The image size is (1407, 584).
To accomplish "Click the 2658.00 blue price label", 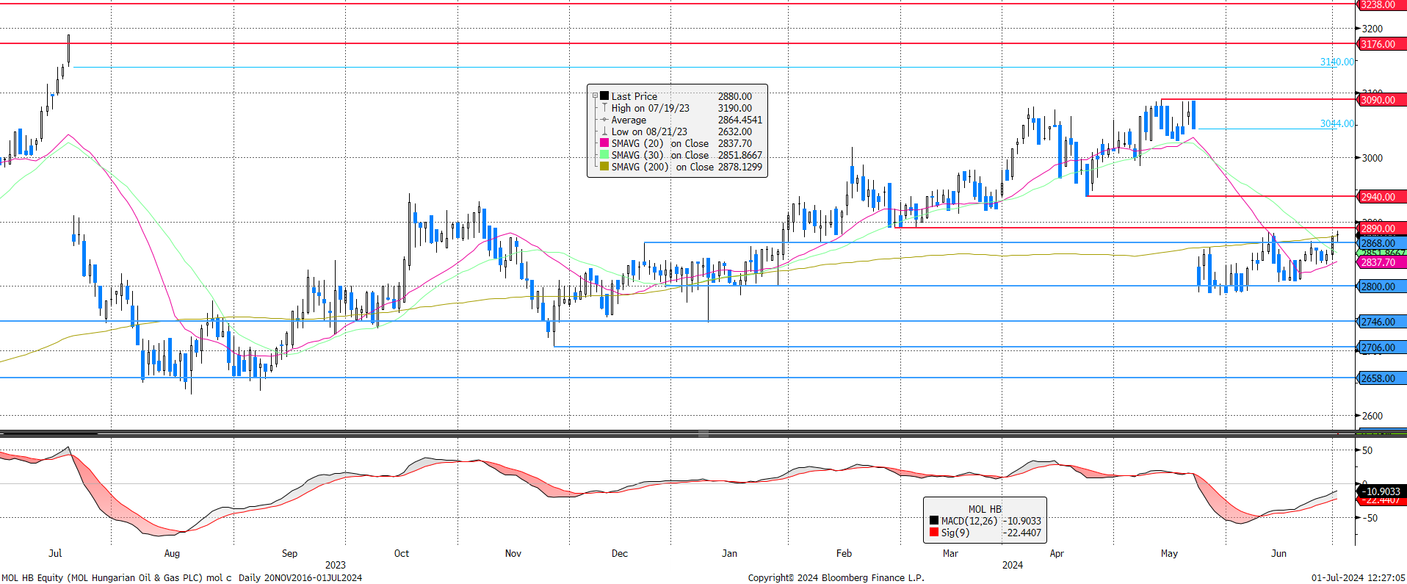I will (1381, 378).
